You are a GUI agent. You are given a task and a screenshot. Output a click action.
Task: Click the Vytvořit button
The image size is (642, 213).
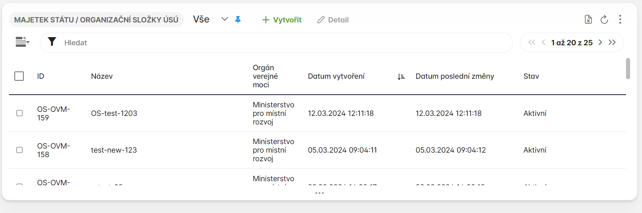pos(282,20)
